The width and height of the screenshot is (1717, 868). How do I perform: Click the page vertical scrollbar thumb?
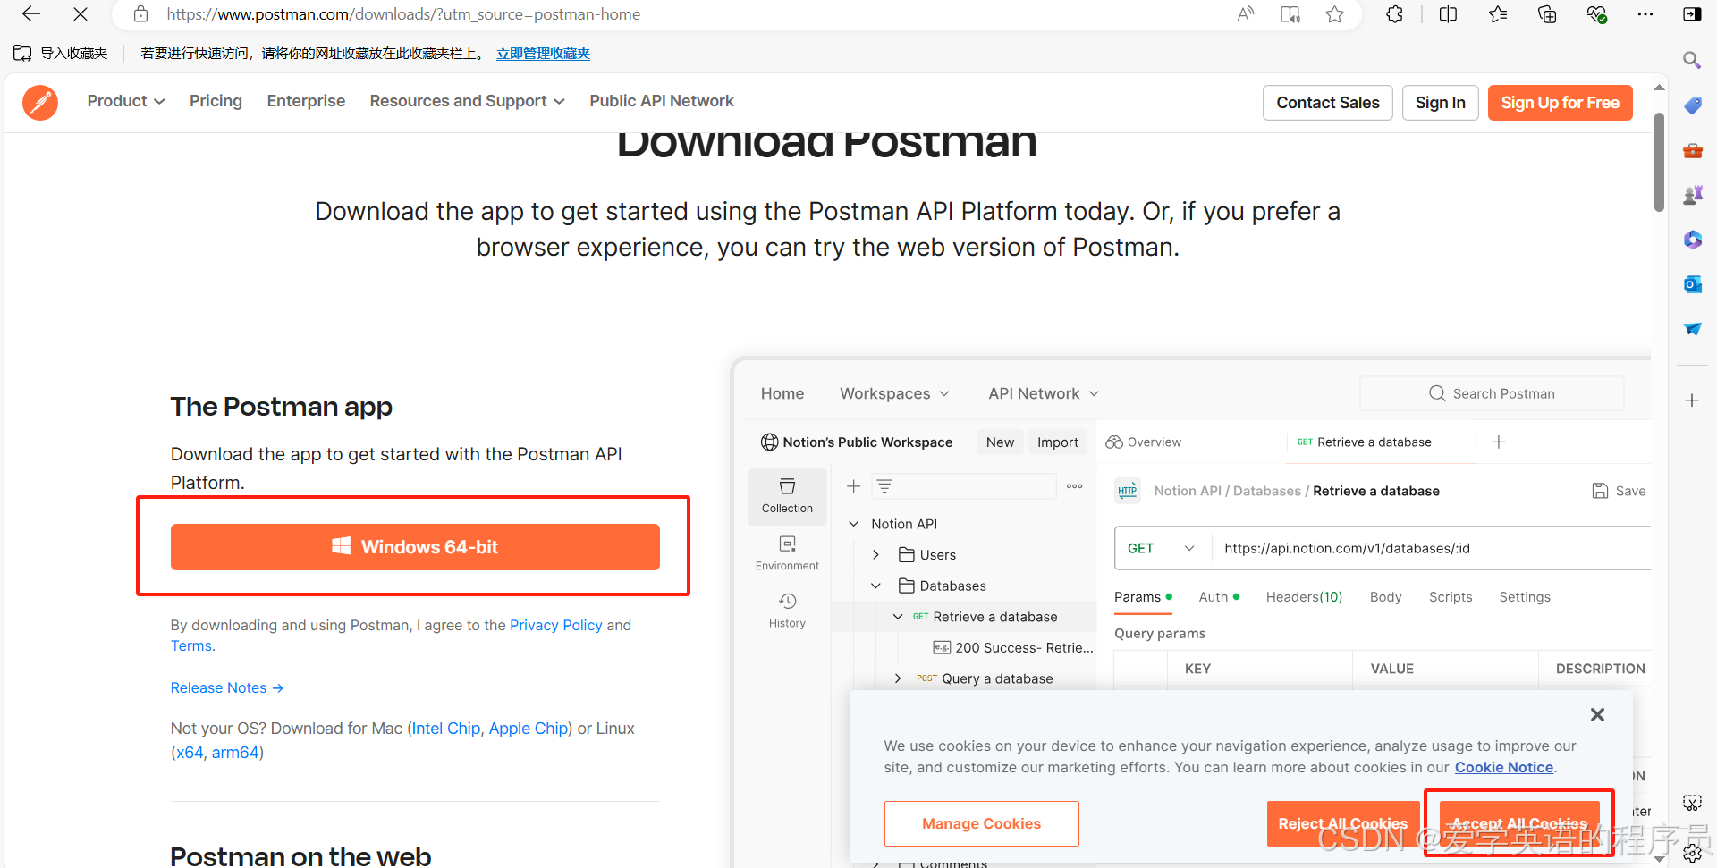tap(1659, 161)
